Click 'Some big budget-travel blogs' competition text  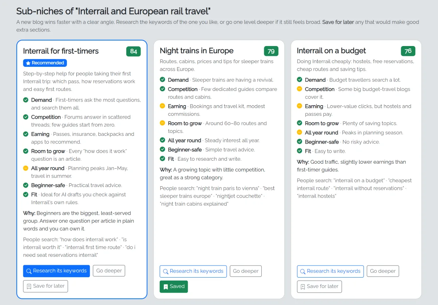click(x=358, y=93)
